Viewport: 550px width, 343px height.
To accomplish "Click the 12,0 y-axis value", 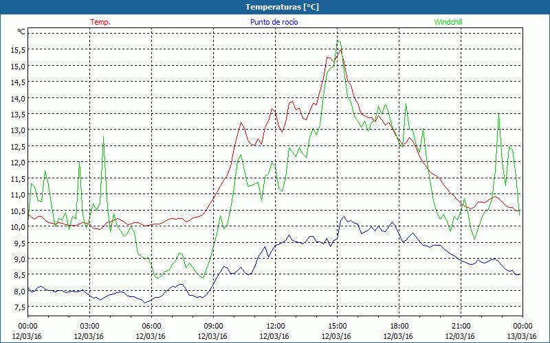I will click(x=18, y=163).
